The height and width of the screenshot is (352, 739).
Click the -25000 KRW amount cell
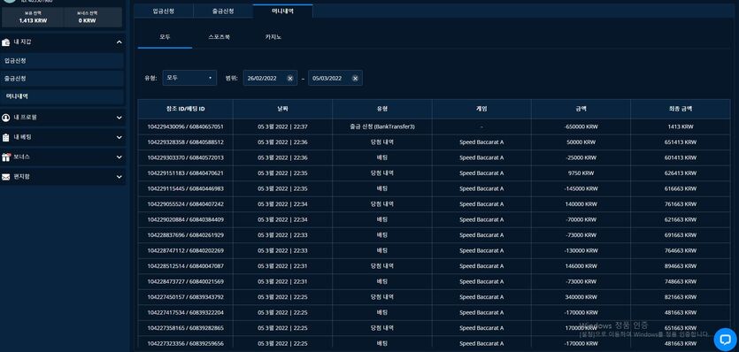coord(581,157)
